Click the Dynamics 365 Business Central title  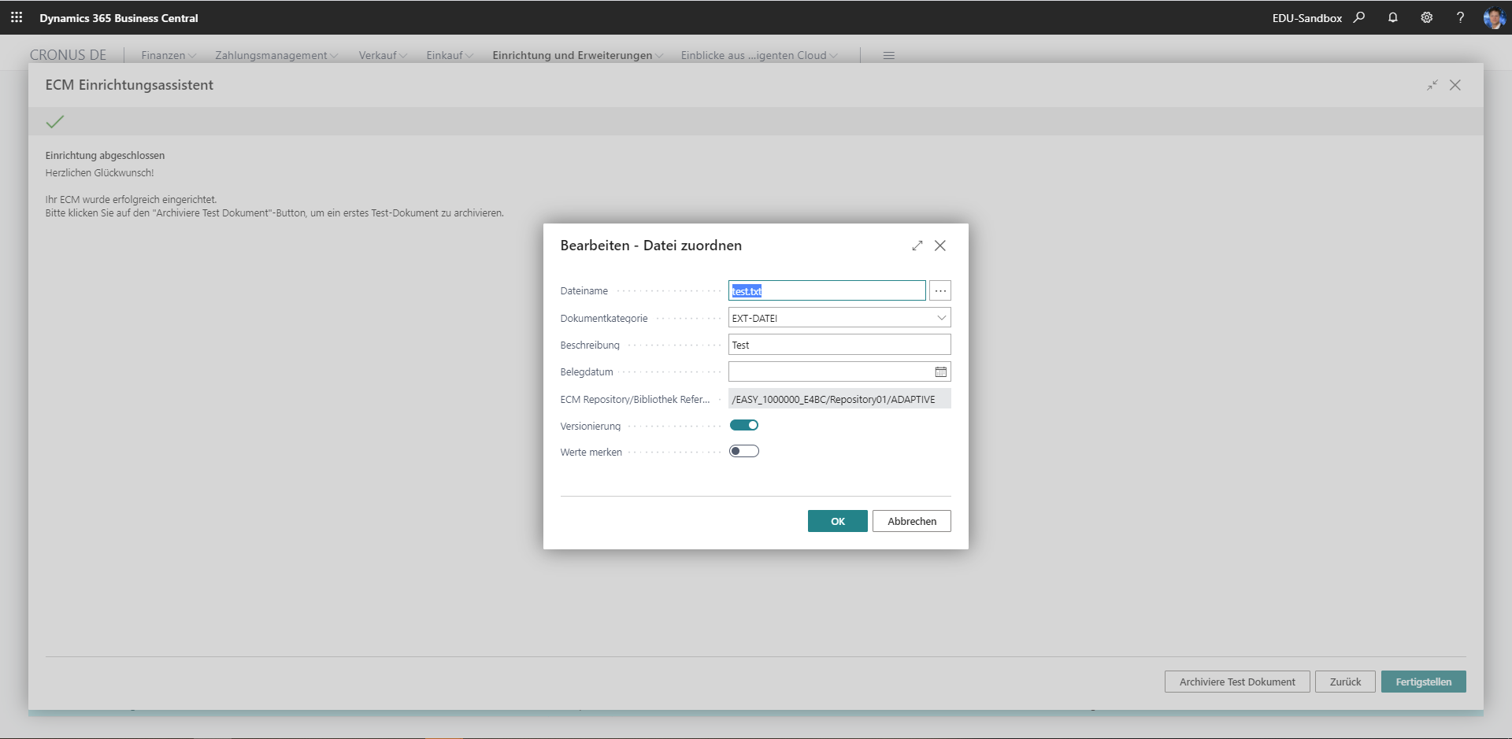click(x=119, y=18)
